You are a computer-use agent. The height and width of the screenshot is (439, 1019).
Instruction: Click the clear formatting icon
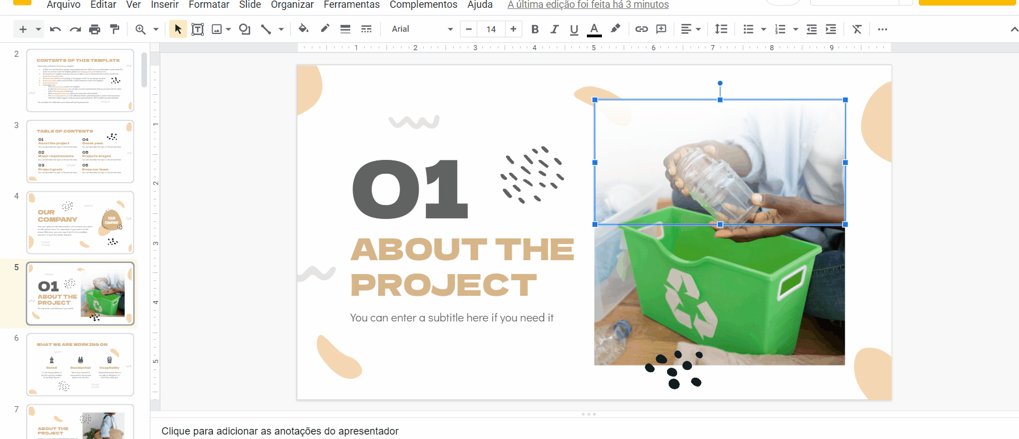pyautogui.click(x=857, y=29)
